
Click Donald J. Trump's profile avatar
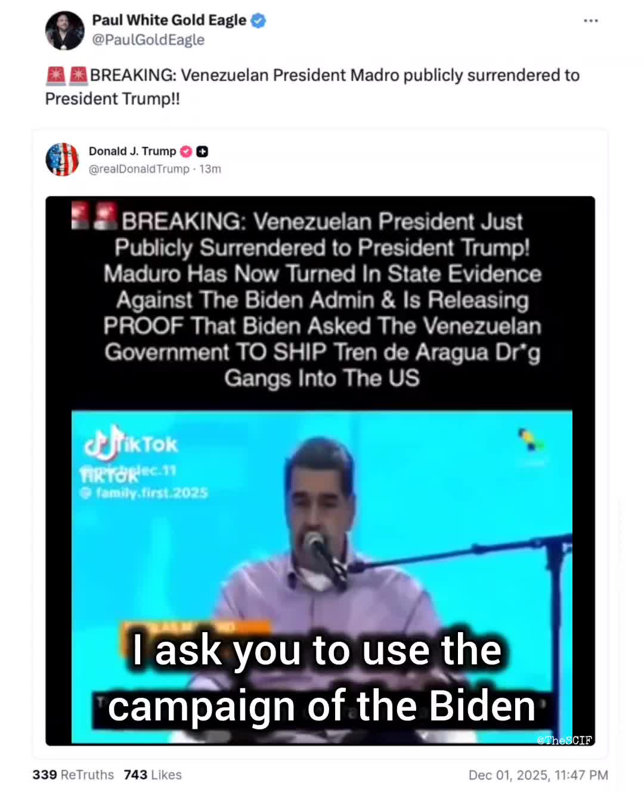62,159
